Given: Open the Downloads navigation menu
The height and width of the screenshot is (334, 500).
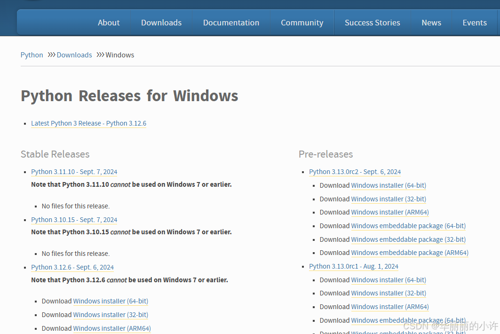Looking at the screenshot, I should point(161,23).
